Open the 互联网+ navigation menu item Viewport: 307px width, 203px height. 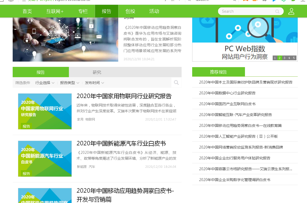[x=55, y=11]
